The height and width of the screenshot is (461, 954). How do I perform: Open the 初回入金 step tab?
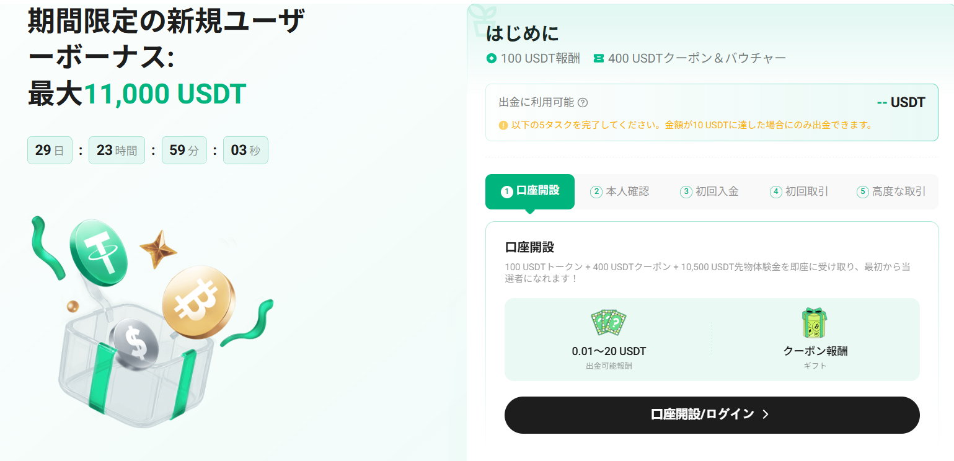(x=711, y=191)
